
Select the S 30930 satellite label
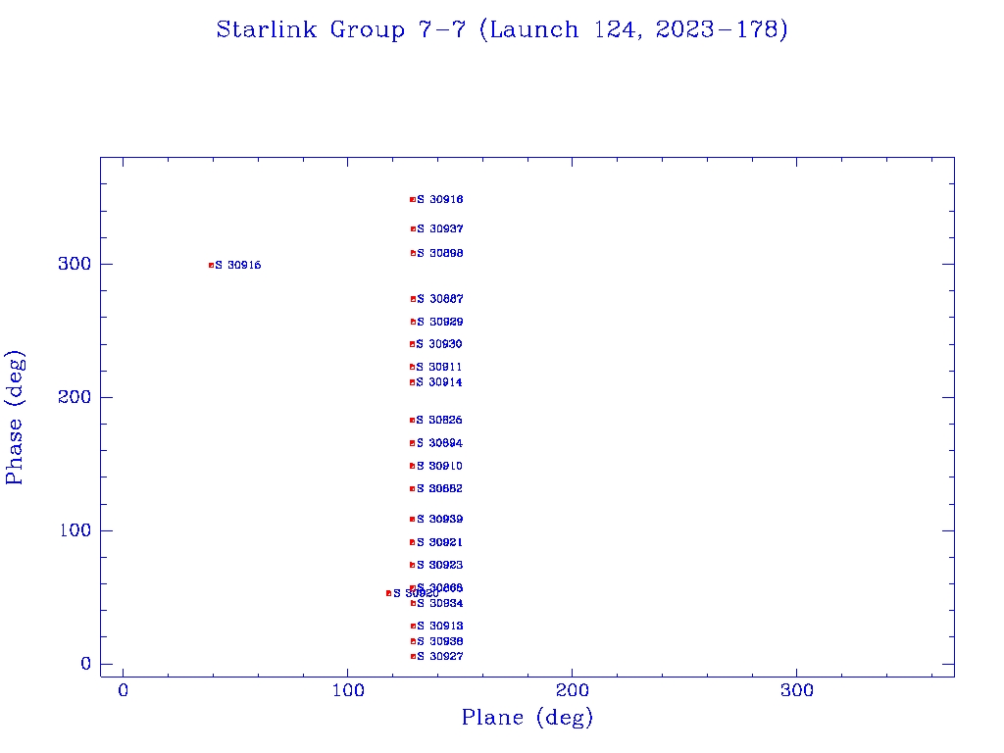[x=439, y=344]
